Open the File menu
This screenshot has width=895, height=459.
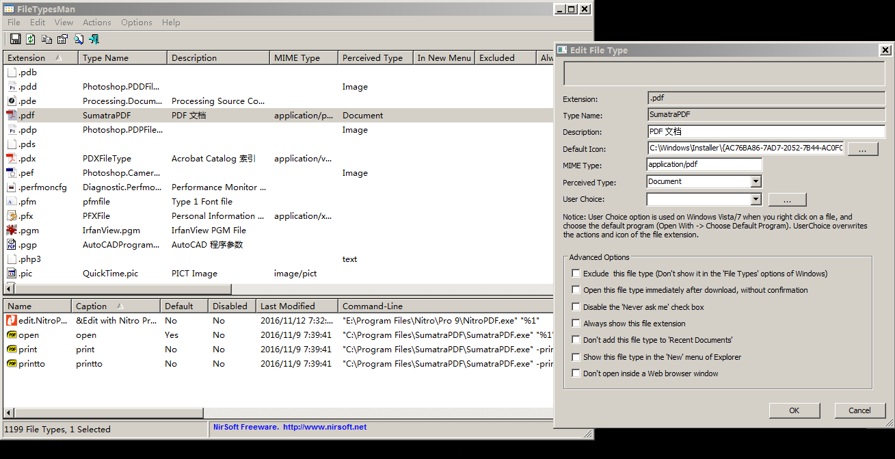pos(14,23)
